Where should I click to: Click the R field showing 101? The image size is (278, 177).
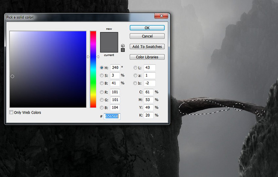[115, 92]
